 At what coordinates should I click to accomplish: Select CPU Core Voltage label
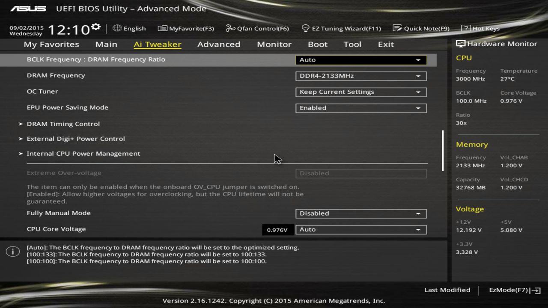point(56,229)
